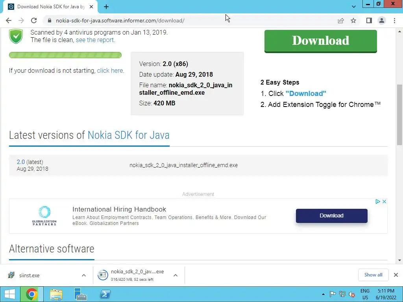Open the siinst.exe downloaded file
The width and height of the screenshot is (403, 302).
29,275
